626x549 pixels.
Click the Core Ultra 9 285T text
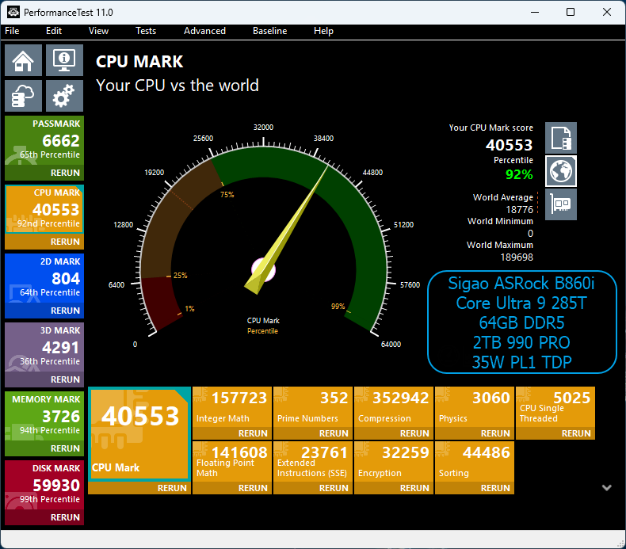tap(521, 303)
